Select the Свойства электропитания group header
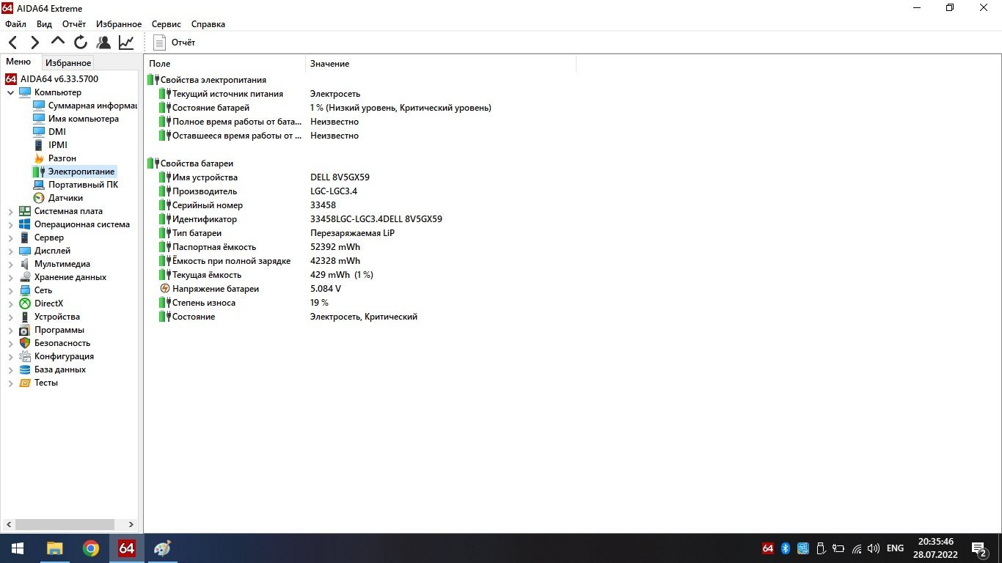Viewport: 1002px width, 563px height. [x=213, y=80]
